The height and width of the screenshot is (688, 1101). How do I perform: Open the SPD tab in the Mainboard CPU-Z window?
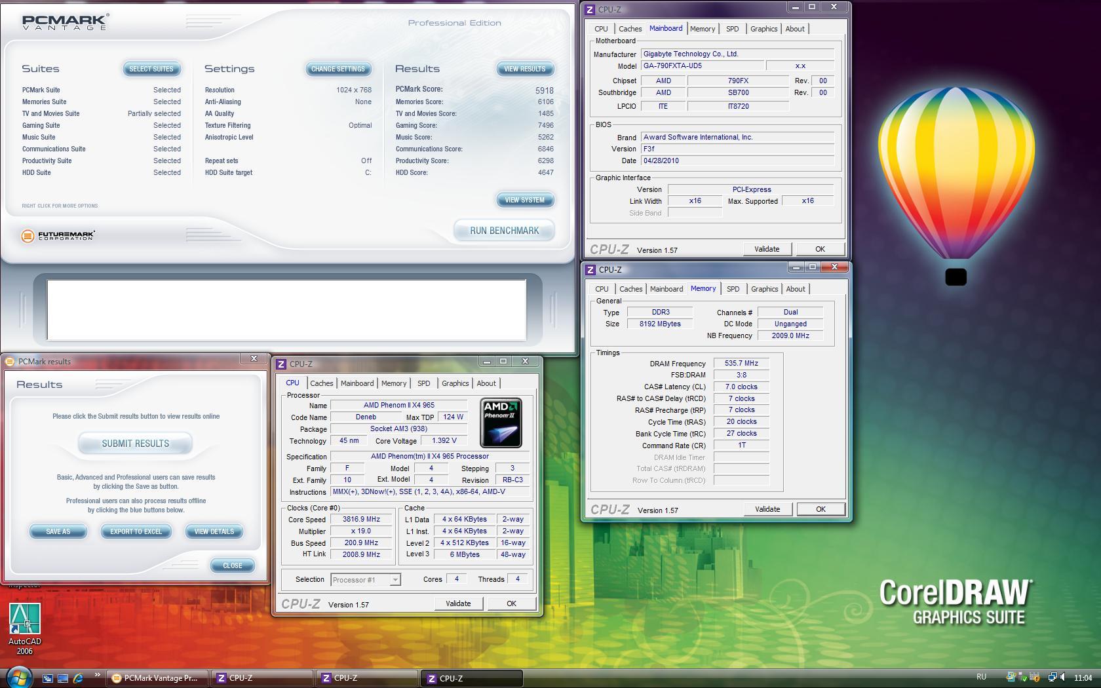[732, 29]
